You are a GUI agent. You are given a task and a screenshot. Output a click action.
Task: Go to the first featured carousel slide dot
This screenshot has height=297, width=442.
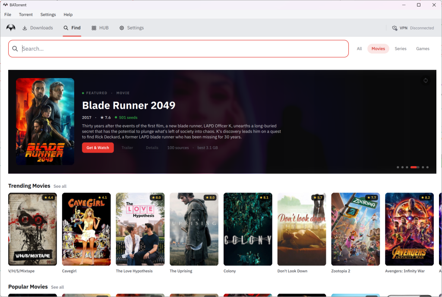398,167
